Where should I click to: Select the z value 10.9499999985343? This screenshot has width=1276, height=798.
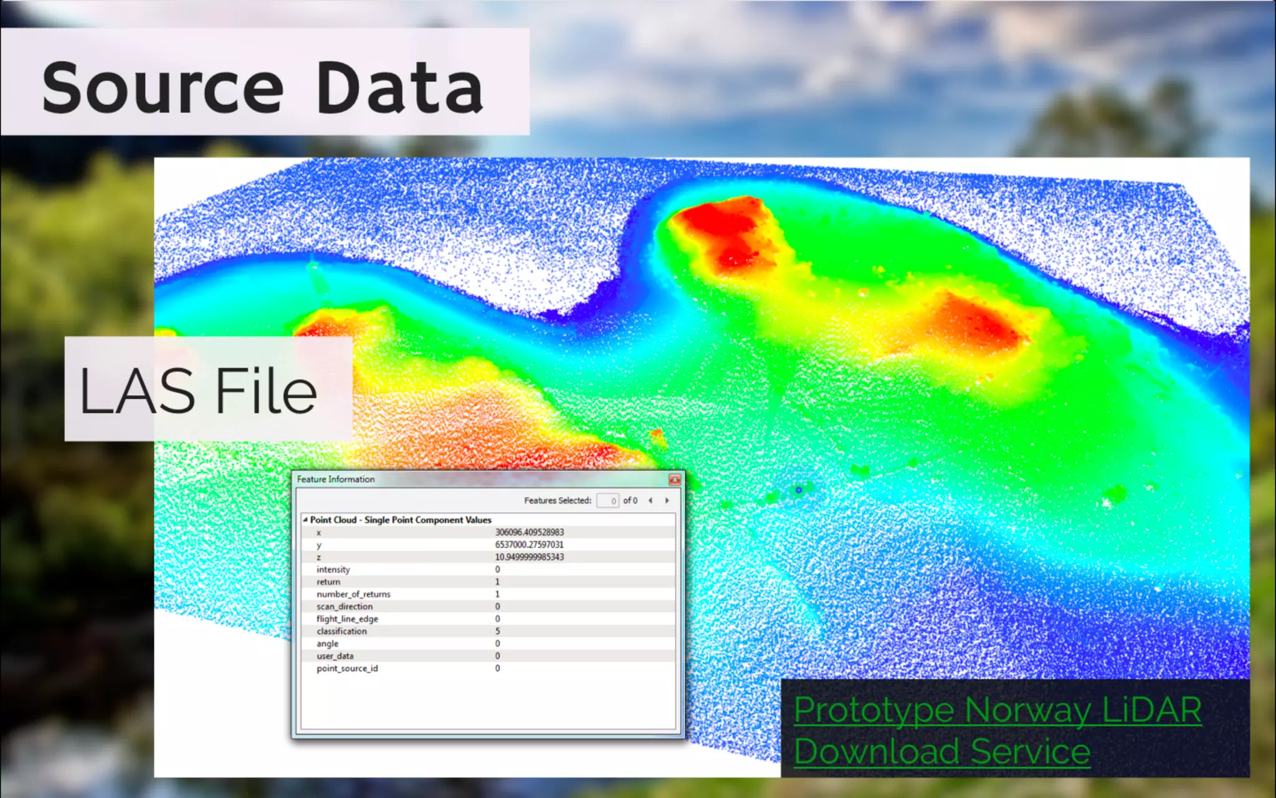coord(530,557)
